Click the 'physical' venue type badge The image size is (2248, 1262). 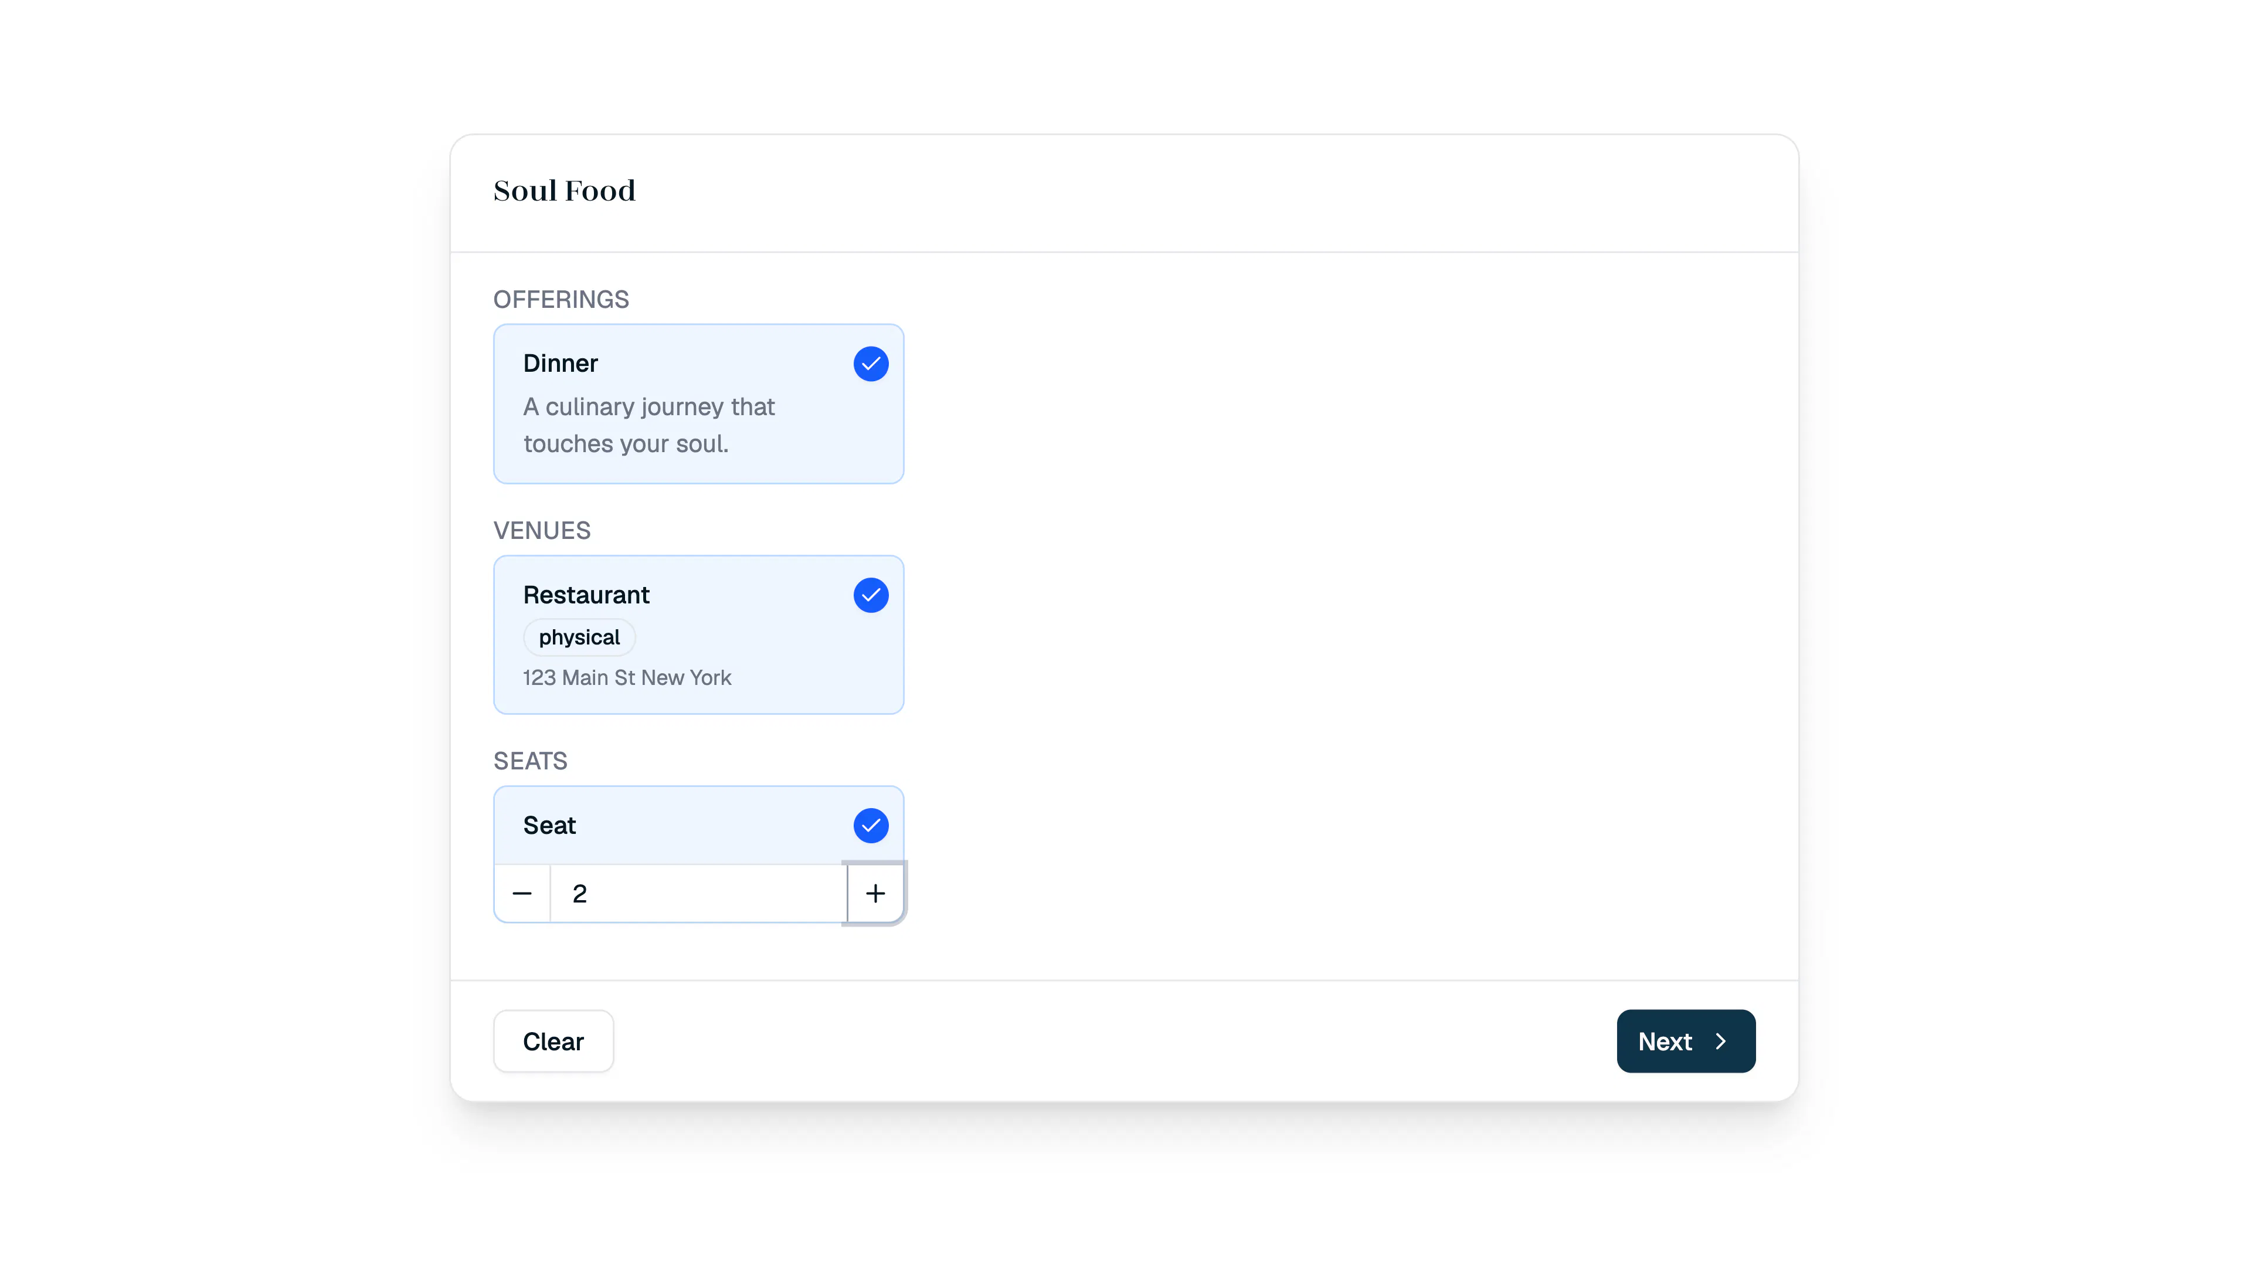(x=579, y=637)
